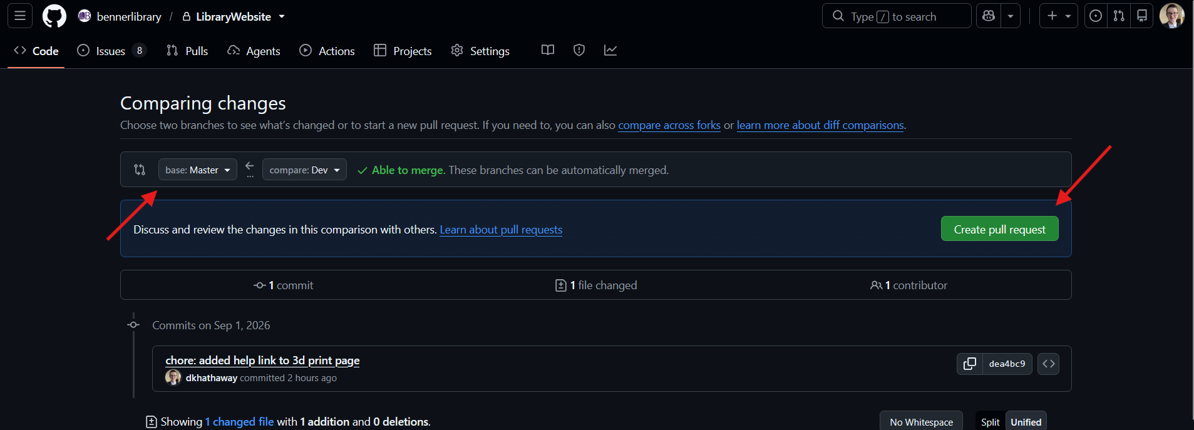Click the 'committed 2 hours ago' text
This screenshot has height=430, width=1194.
(x=288, y=378)
